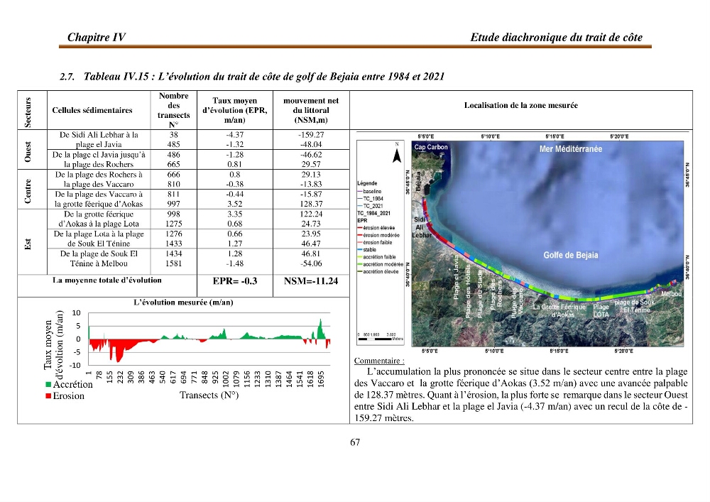
Task: Click cell "De la plage de Souk El Ténine à Melbou"
Action: pyautogui.click(x=99, y=258)
